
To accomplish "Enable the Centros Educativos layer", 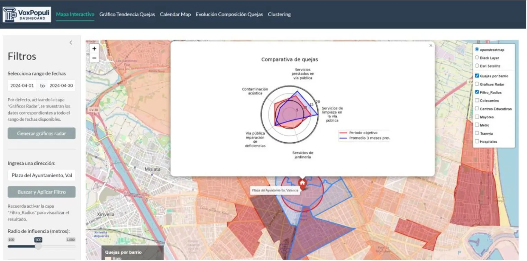I will [x=477, y=109].
